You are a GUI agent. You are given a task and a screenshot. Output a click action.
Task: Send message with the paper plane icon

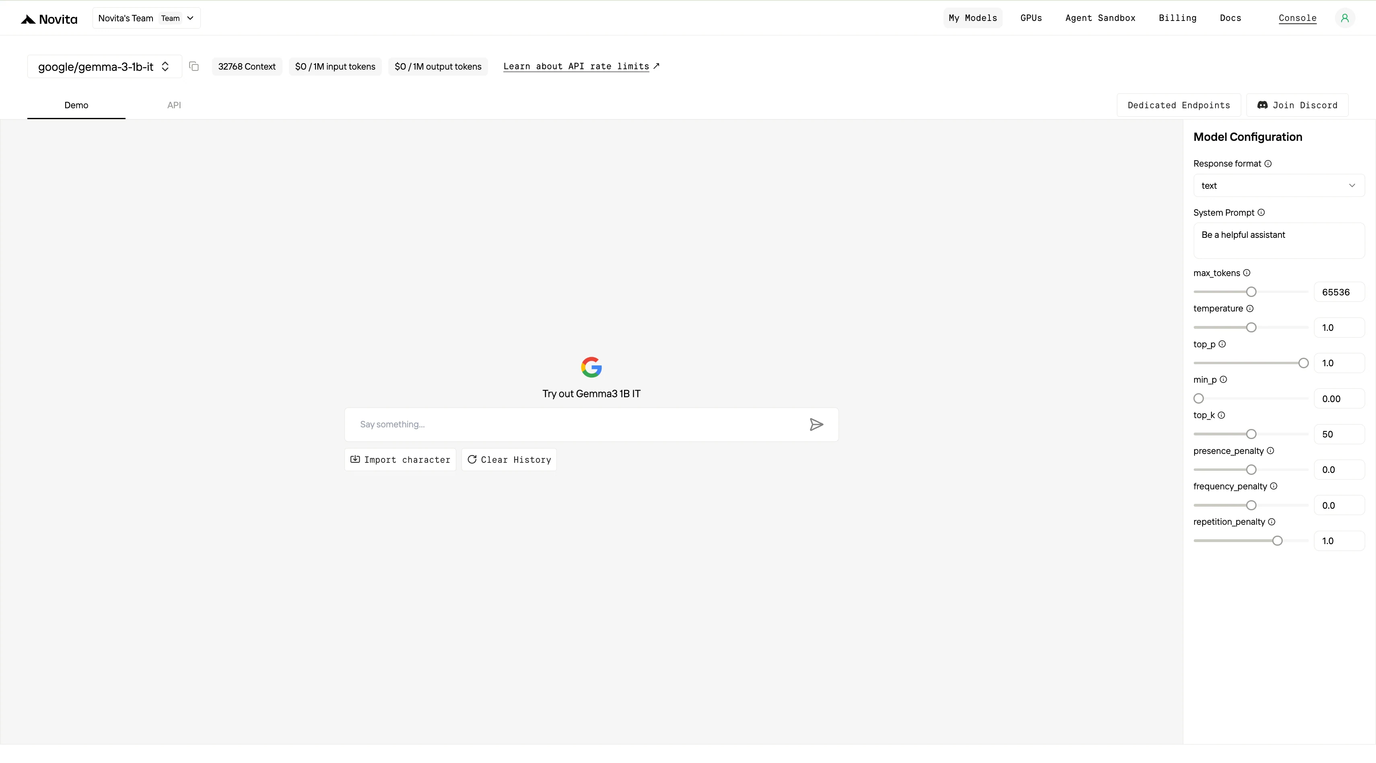[816, 425]
